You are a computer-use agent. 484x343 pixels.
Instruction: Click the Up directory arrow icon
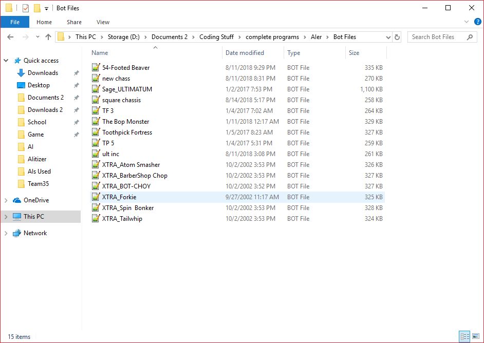coord(48,37)
